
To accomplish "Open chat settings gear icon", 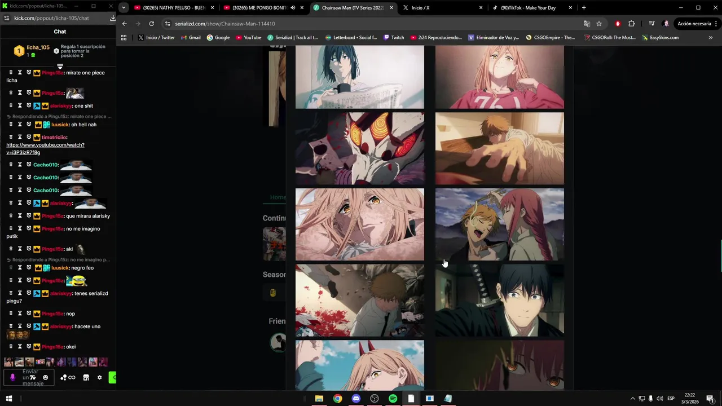I will click(x=99, y=377).
